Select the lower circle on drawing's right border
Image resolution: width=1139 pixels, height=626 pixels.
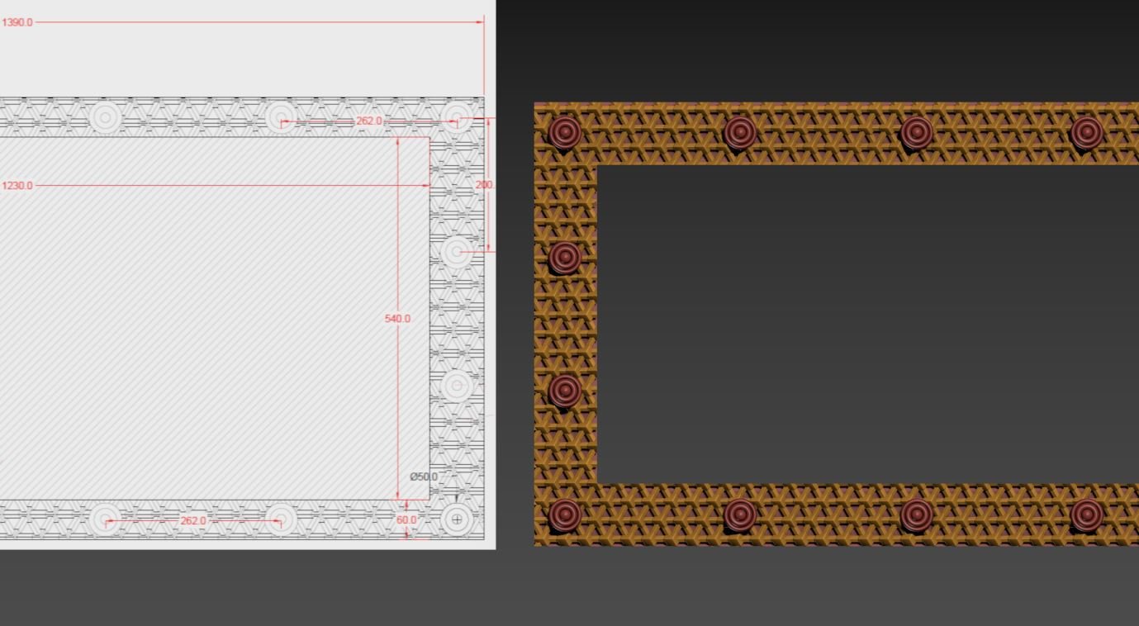pyautogui.click(x=457, y=386)
